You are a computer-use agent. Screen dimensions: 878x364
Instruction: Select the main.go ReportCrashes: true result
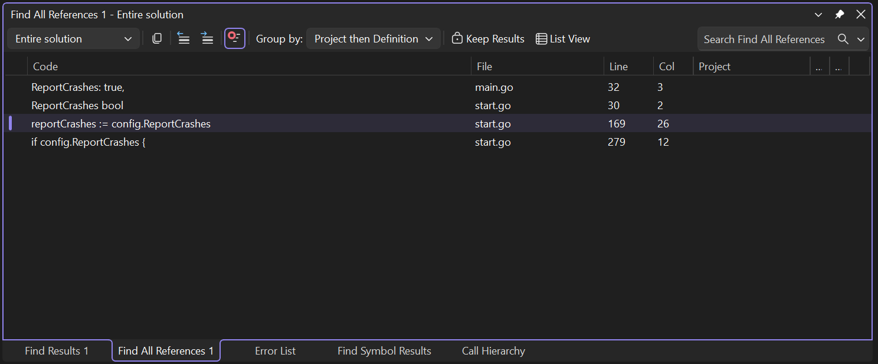click(x=78, y=87)
